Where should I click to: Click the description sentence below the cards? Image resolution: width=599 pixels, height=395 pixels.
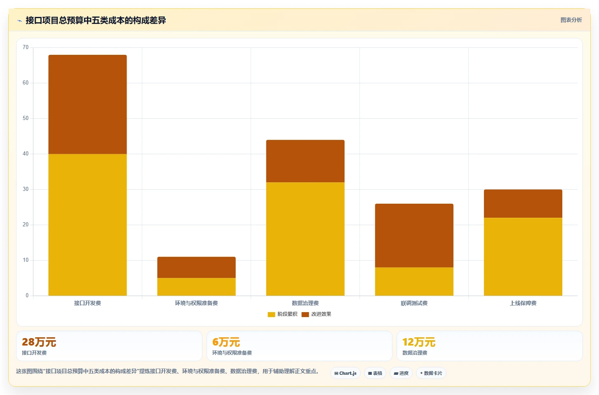(168, 371)
